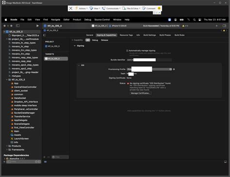Expand the Frameworks folder
Viewport: 230px width, 177px height.
coord(7,150)
